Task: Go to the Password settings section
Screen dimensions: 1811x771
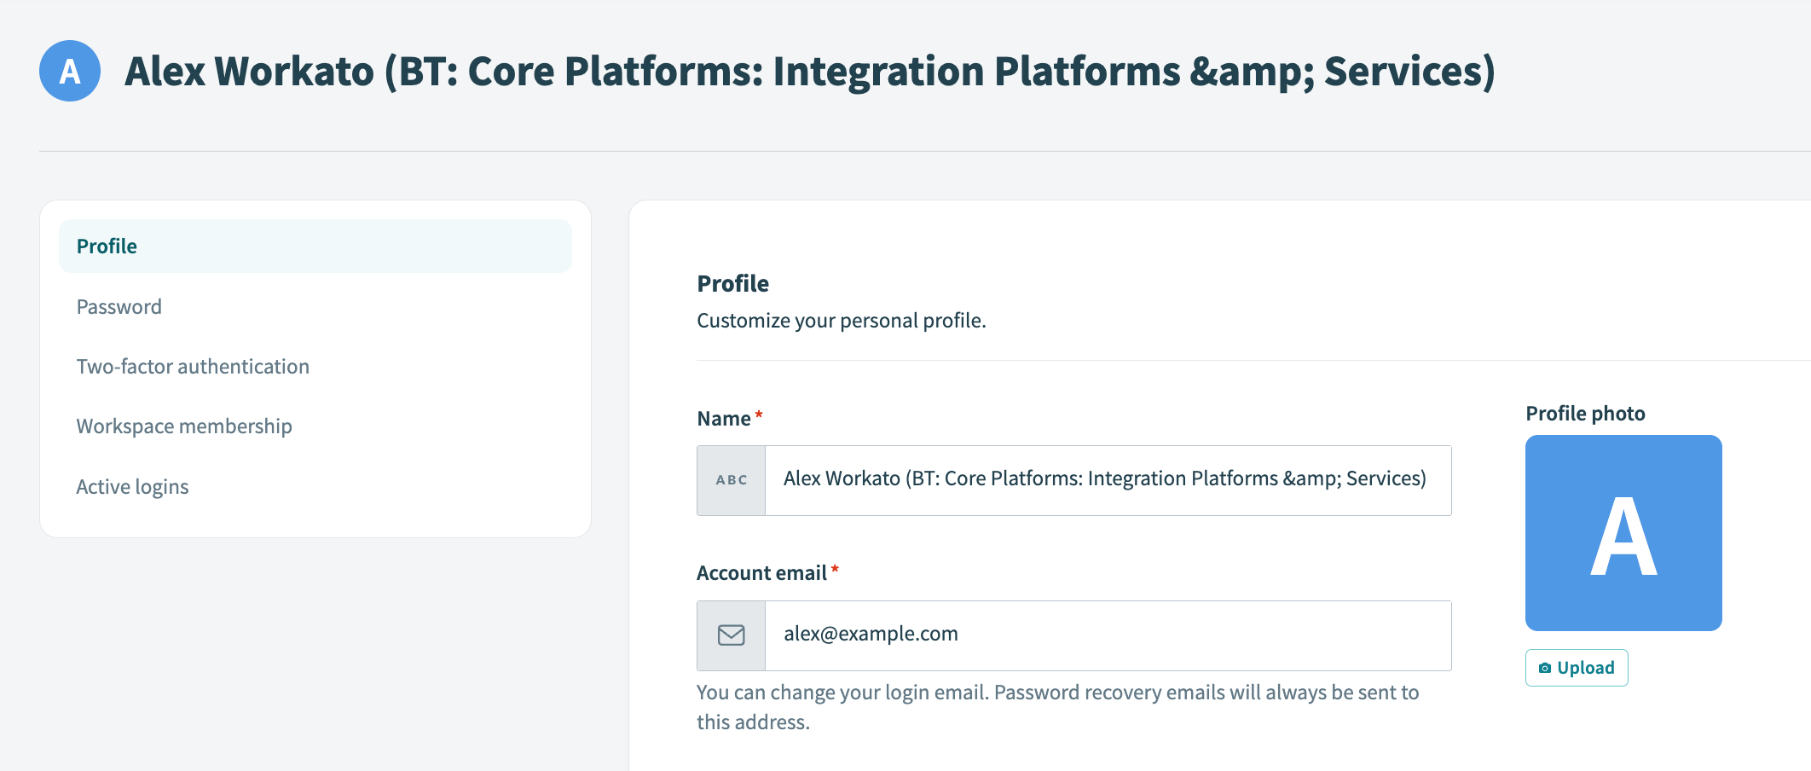Action: coord(119,307)
